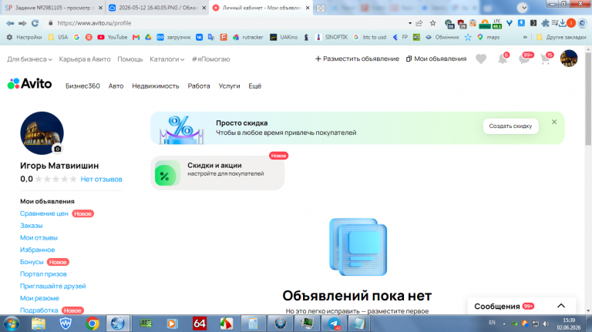This screenshot has height=332, width=592.
Task: Open 'Избранное' sidebar link
Action: point(37,250)
